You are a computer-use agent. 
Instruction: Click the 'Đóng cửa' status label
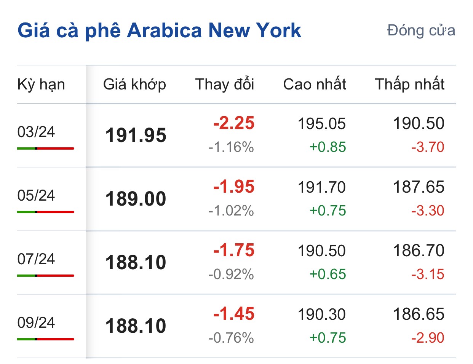pyautogui.click(x=421, y=30)
